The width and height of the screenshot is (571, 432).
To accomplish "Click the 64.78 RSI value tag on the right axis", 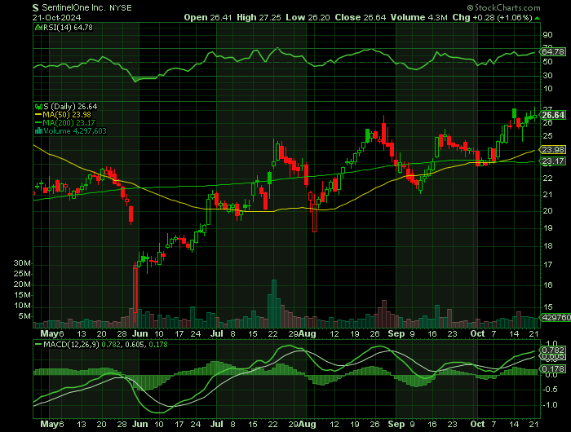I will [553, 52].
